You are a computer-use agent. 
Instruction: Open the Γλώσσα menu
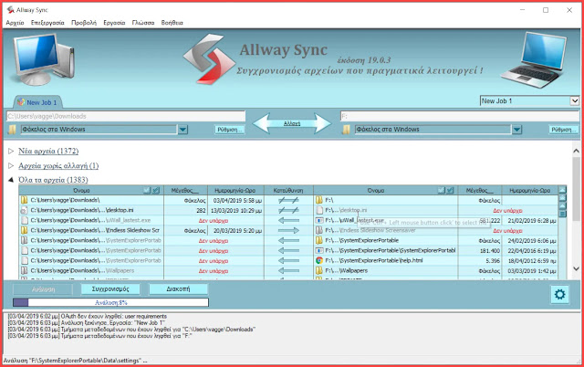(x=143, y=23)
